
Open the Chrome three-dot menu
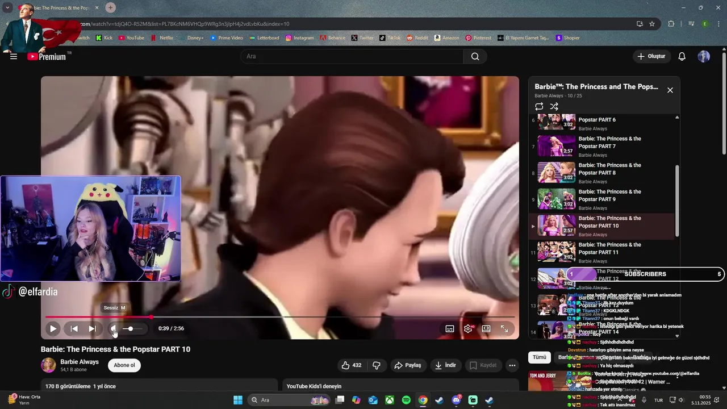tap(719, 24)
